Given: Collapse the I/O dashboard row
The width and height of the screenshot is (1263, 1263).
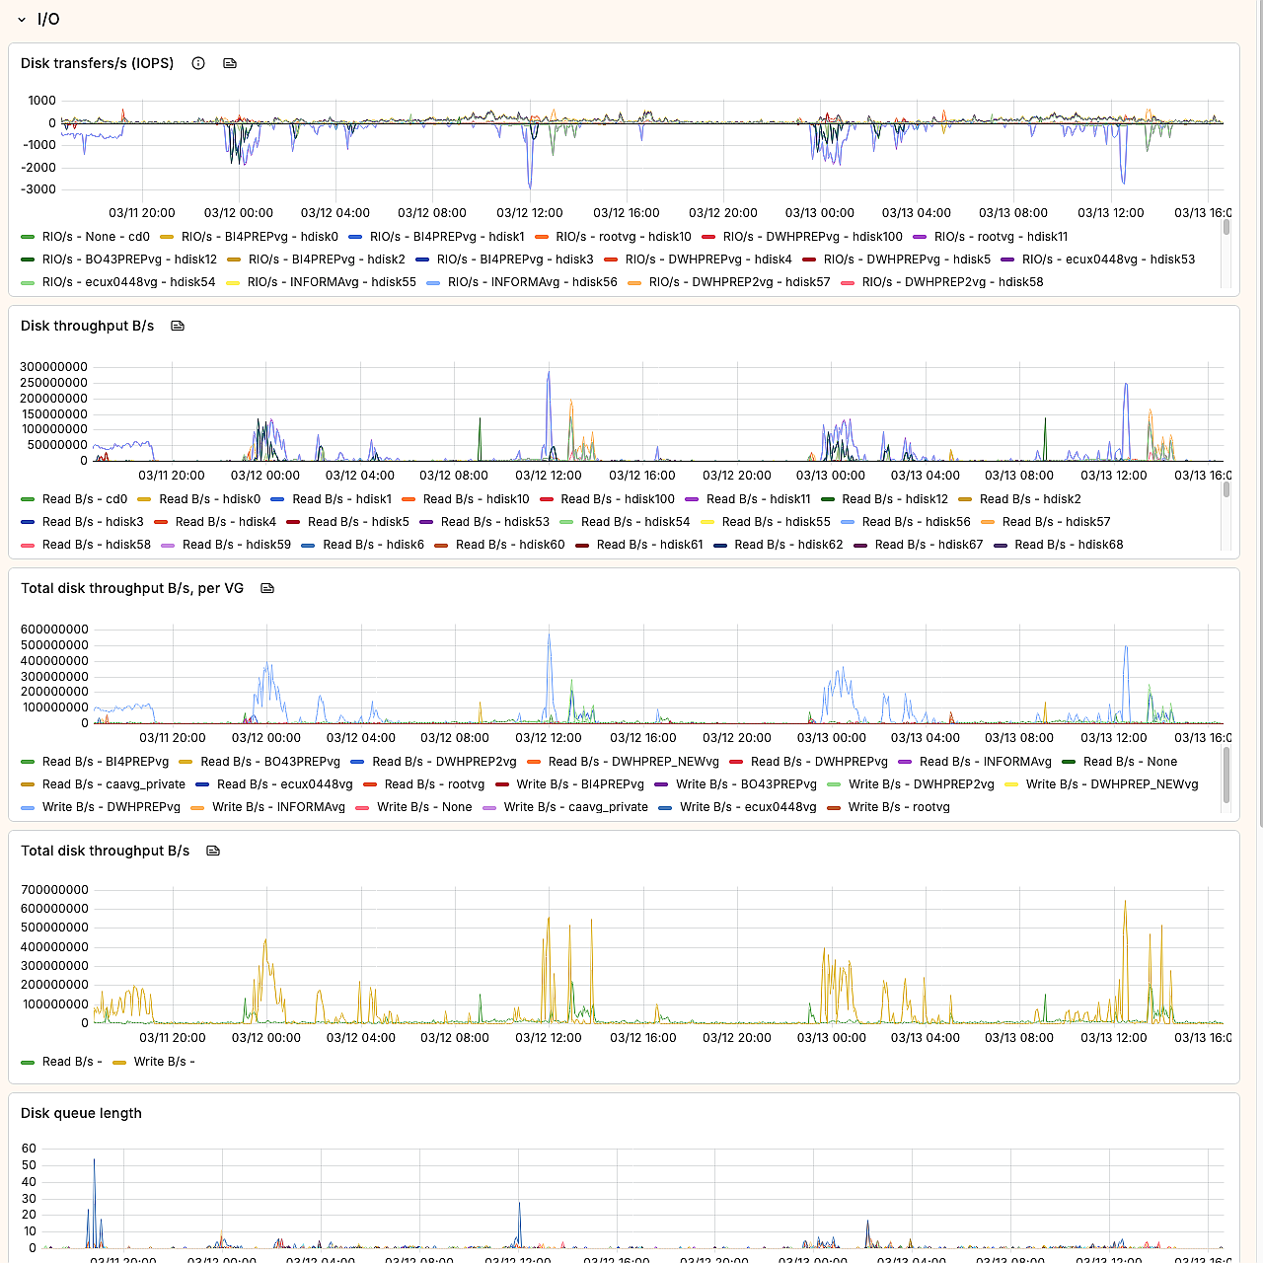Looking at the screenshot, I should (x=22, y=20).
